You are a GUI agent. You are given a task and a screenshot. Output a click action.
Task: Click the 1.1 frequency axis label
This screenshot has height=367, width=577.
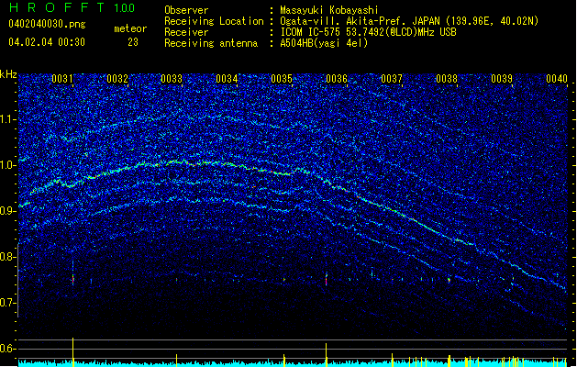(8, 119)
